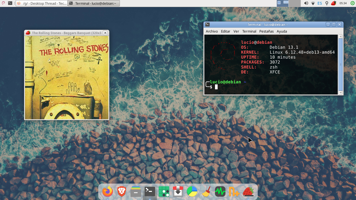Click the green logout button in panel
This screenshot has height=200, width=356.
[x=353, y=3]
